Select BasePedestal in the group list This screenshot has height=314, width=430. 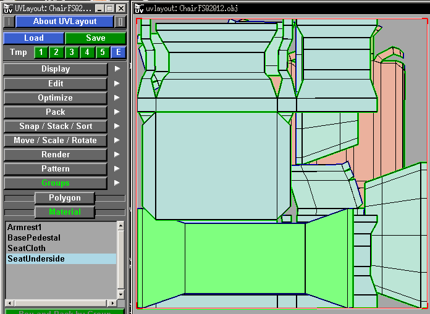61,238
